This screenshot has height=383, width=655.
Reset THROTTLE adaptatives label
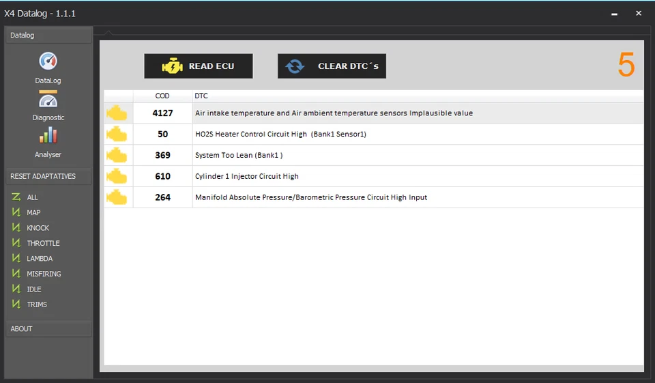pos(43,243)
